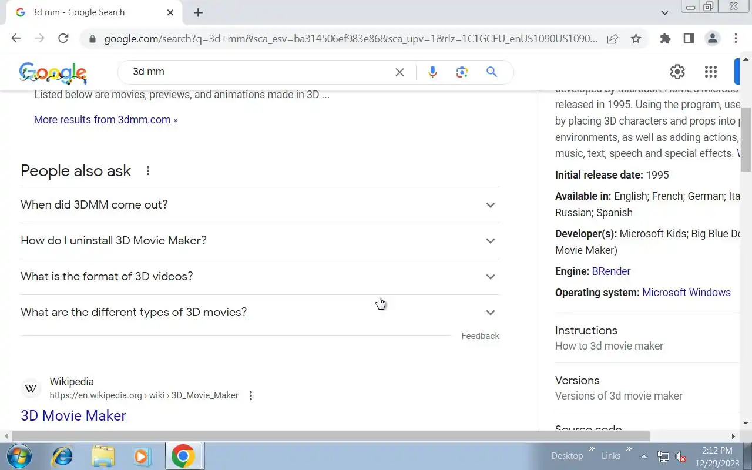Click into the '3d mm' search field
Screen dimensions: 752x470
258,72
